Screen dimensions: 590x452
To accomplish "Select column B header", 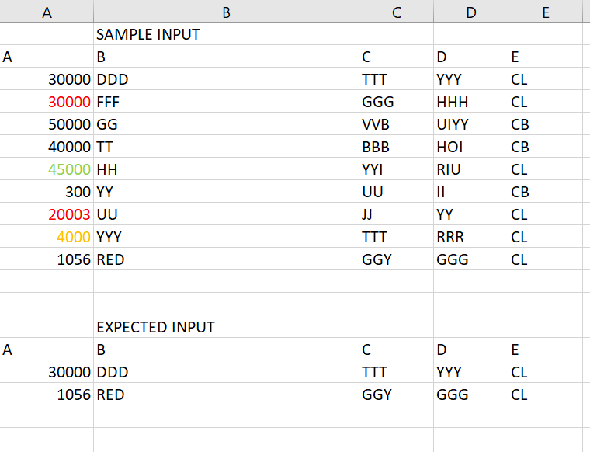I will point(226,11).
